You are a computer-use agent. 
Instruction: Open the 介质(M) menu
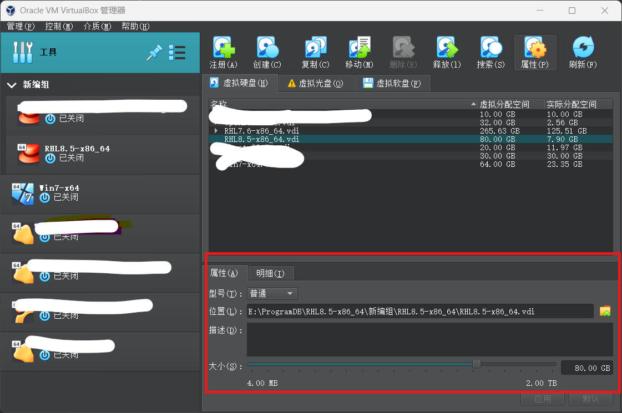pyautogui.click(x=97, y=26)
